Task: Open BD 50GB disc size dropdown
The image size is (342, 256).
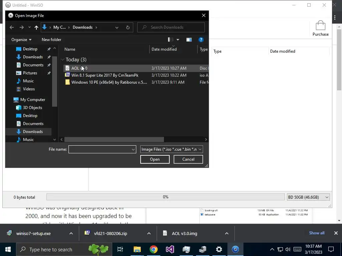Action: pyautogui.click(x=308, y=197)
